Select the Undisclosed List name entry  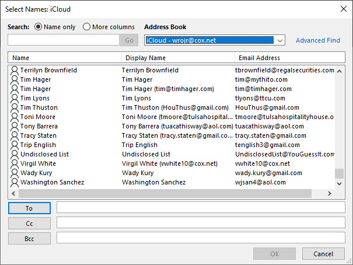coord(44,154)
